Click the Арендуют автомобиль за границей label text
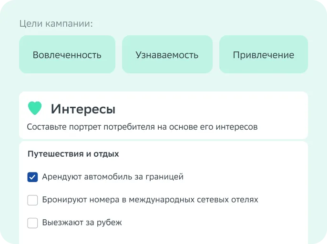327x244 pixels. point(113,177)
